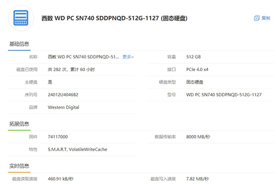Click the SN740 drive title heading
278x184 pixels.
click(x=114, y=19)
